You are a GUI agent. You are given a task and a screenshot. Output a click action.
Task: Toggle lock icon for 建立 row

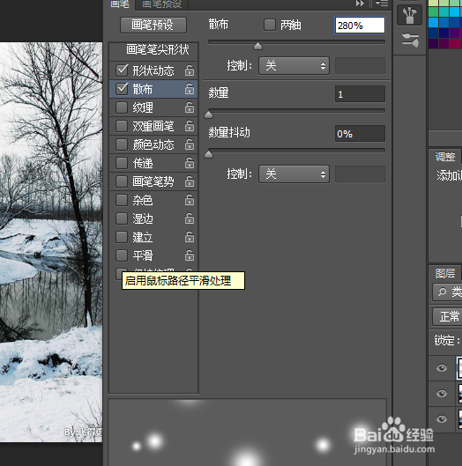[x=190, y=237]
